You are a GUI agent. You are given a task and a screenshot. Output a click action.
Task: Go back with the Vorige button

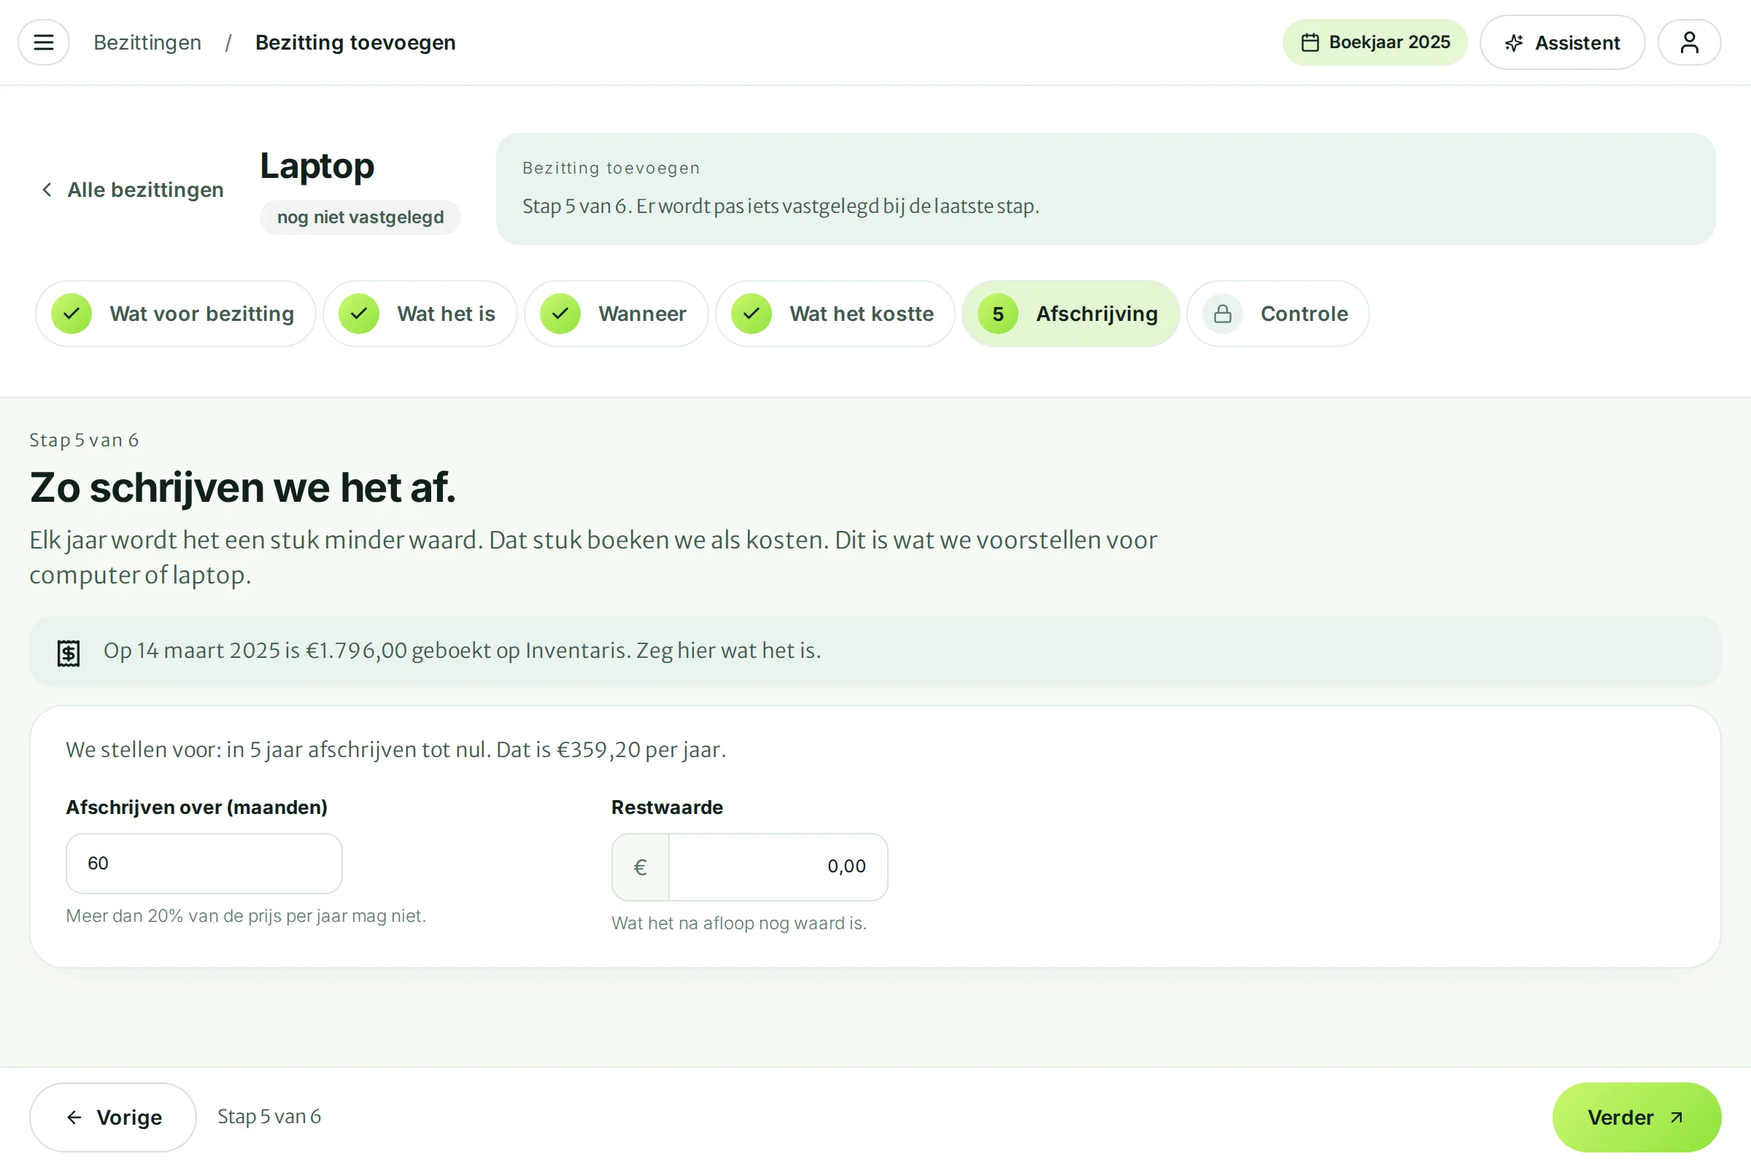(112, 1117)
